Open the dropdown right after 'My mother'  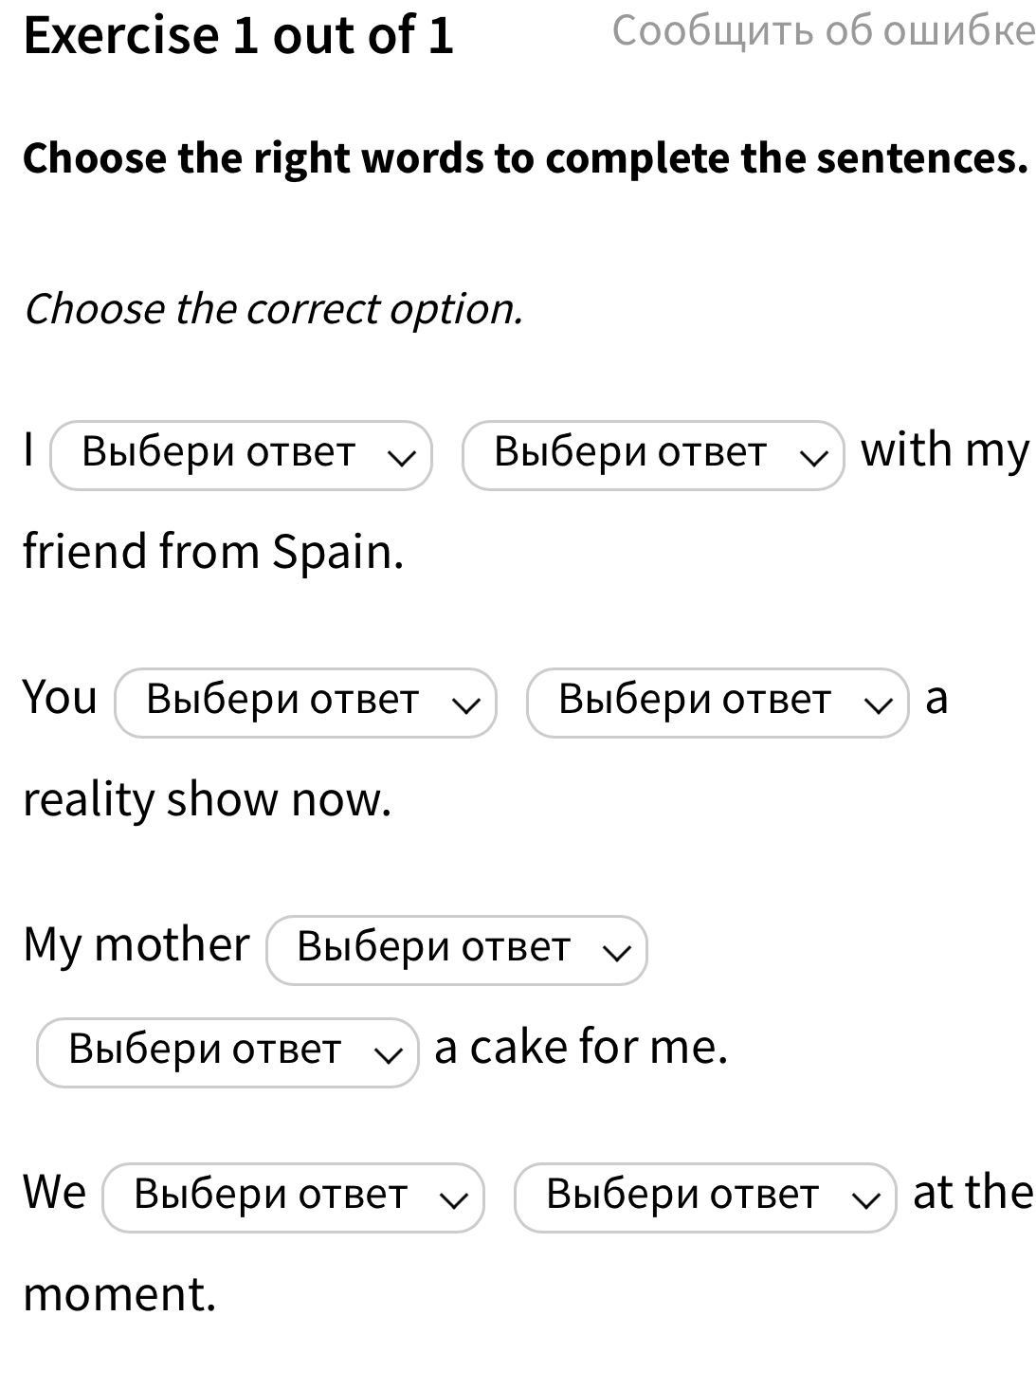(456, 950)
